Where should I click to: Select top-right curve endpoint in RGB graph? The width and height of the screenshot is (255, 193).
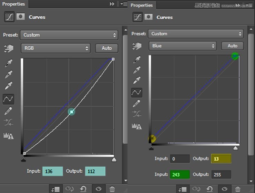coord(113,59)
